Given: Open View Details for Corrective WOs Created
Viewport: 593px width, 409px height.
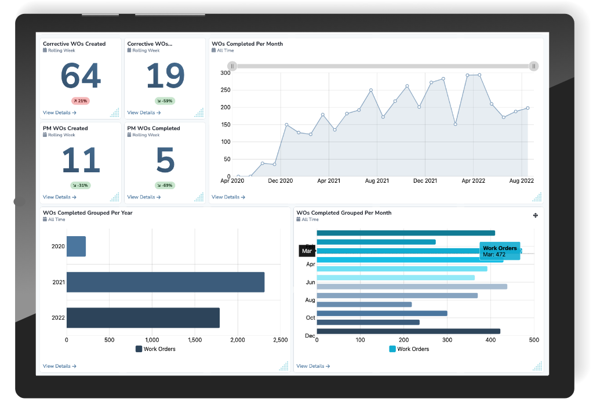Looking at the screenshot, I should tap(59, 113).
